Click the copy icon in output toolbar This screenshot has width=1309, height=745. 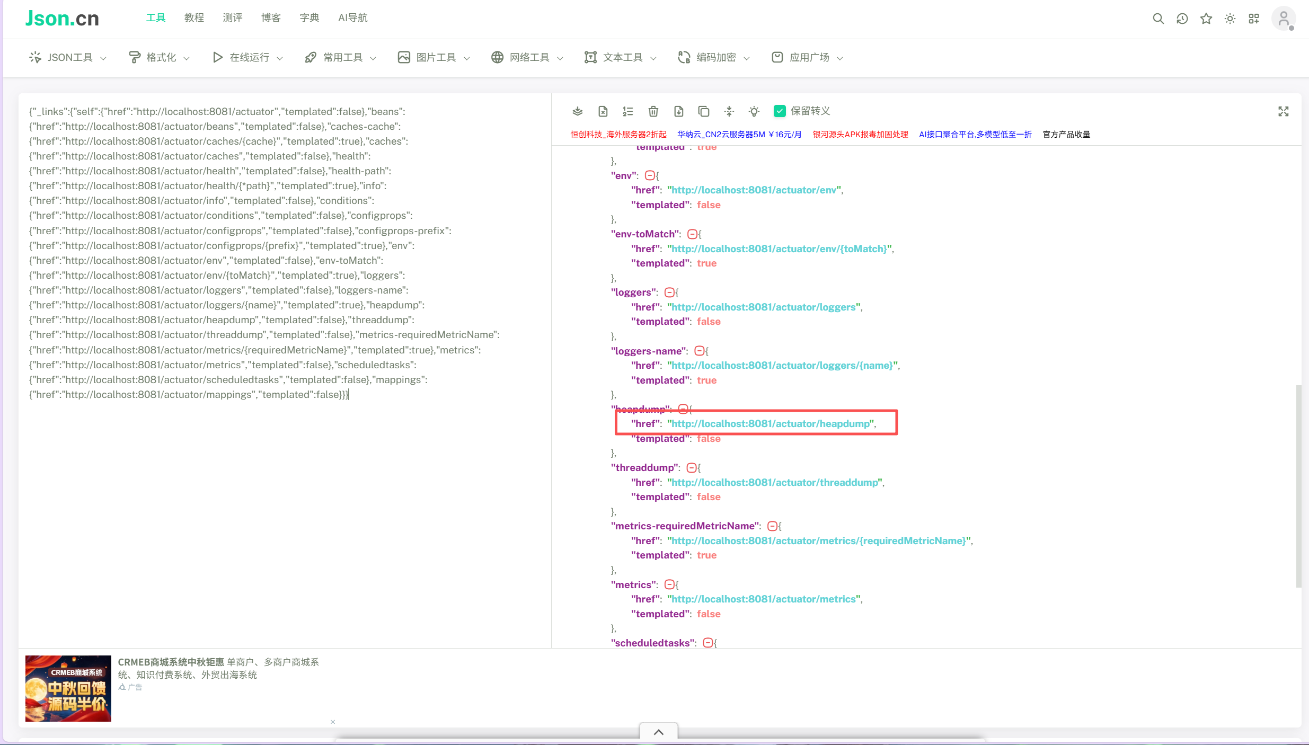pos(704,111)
